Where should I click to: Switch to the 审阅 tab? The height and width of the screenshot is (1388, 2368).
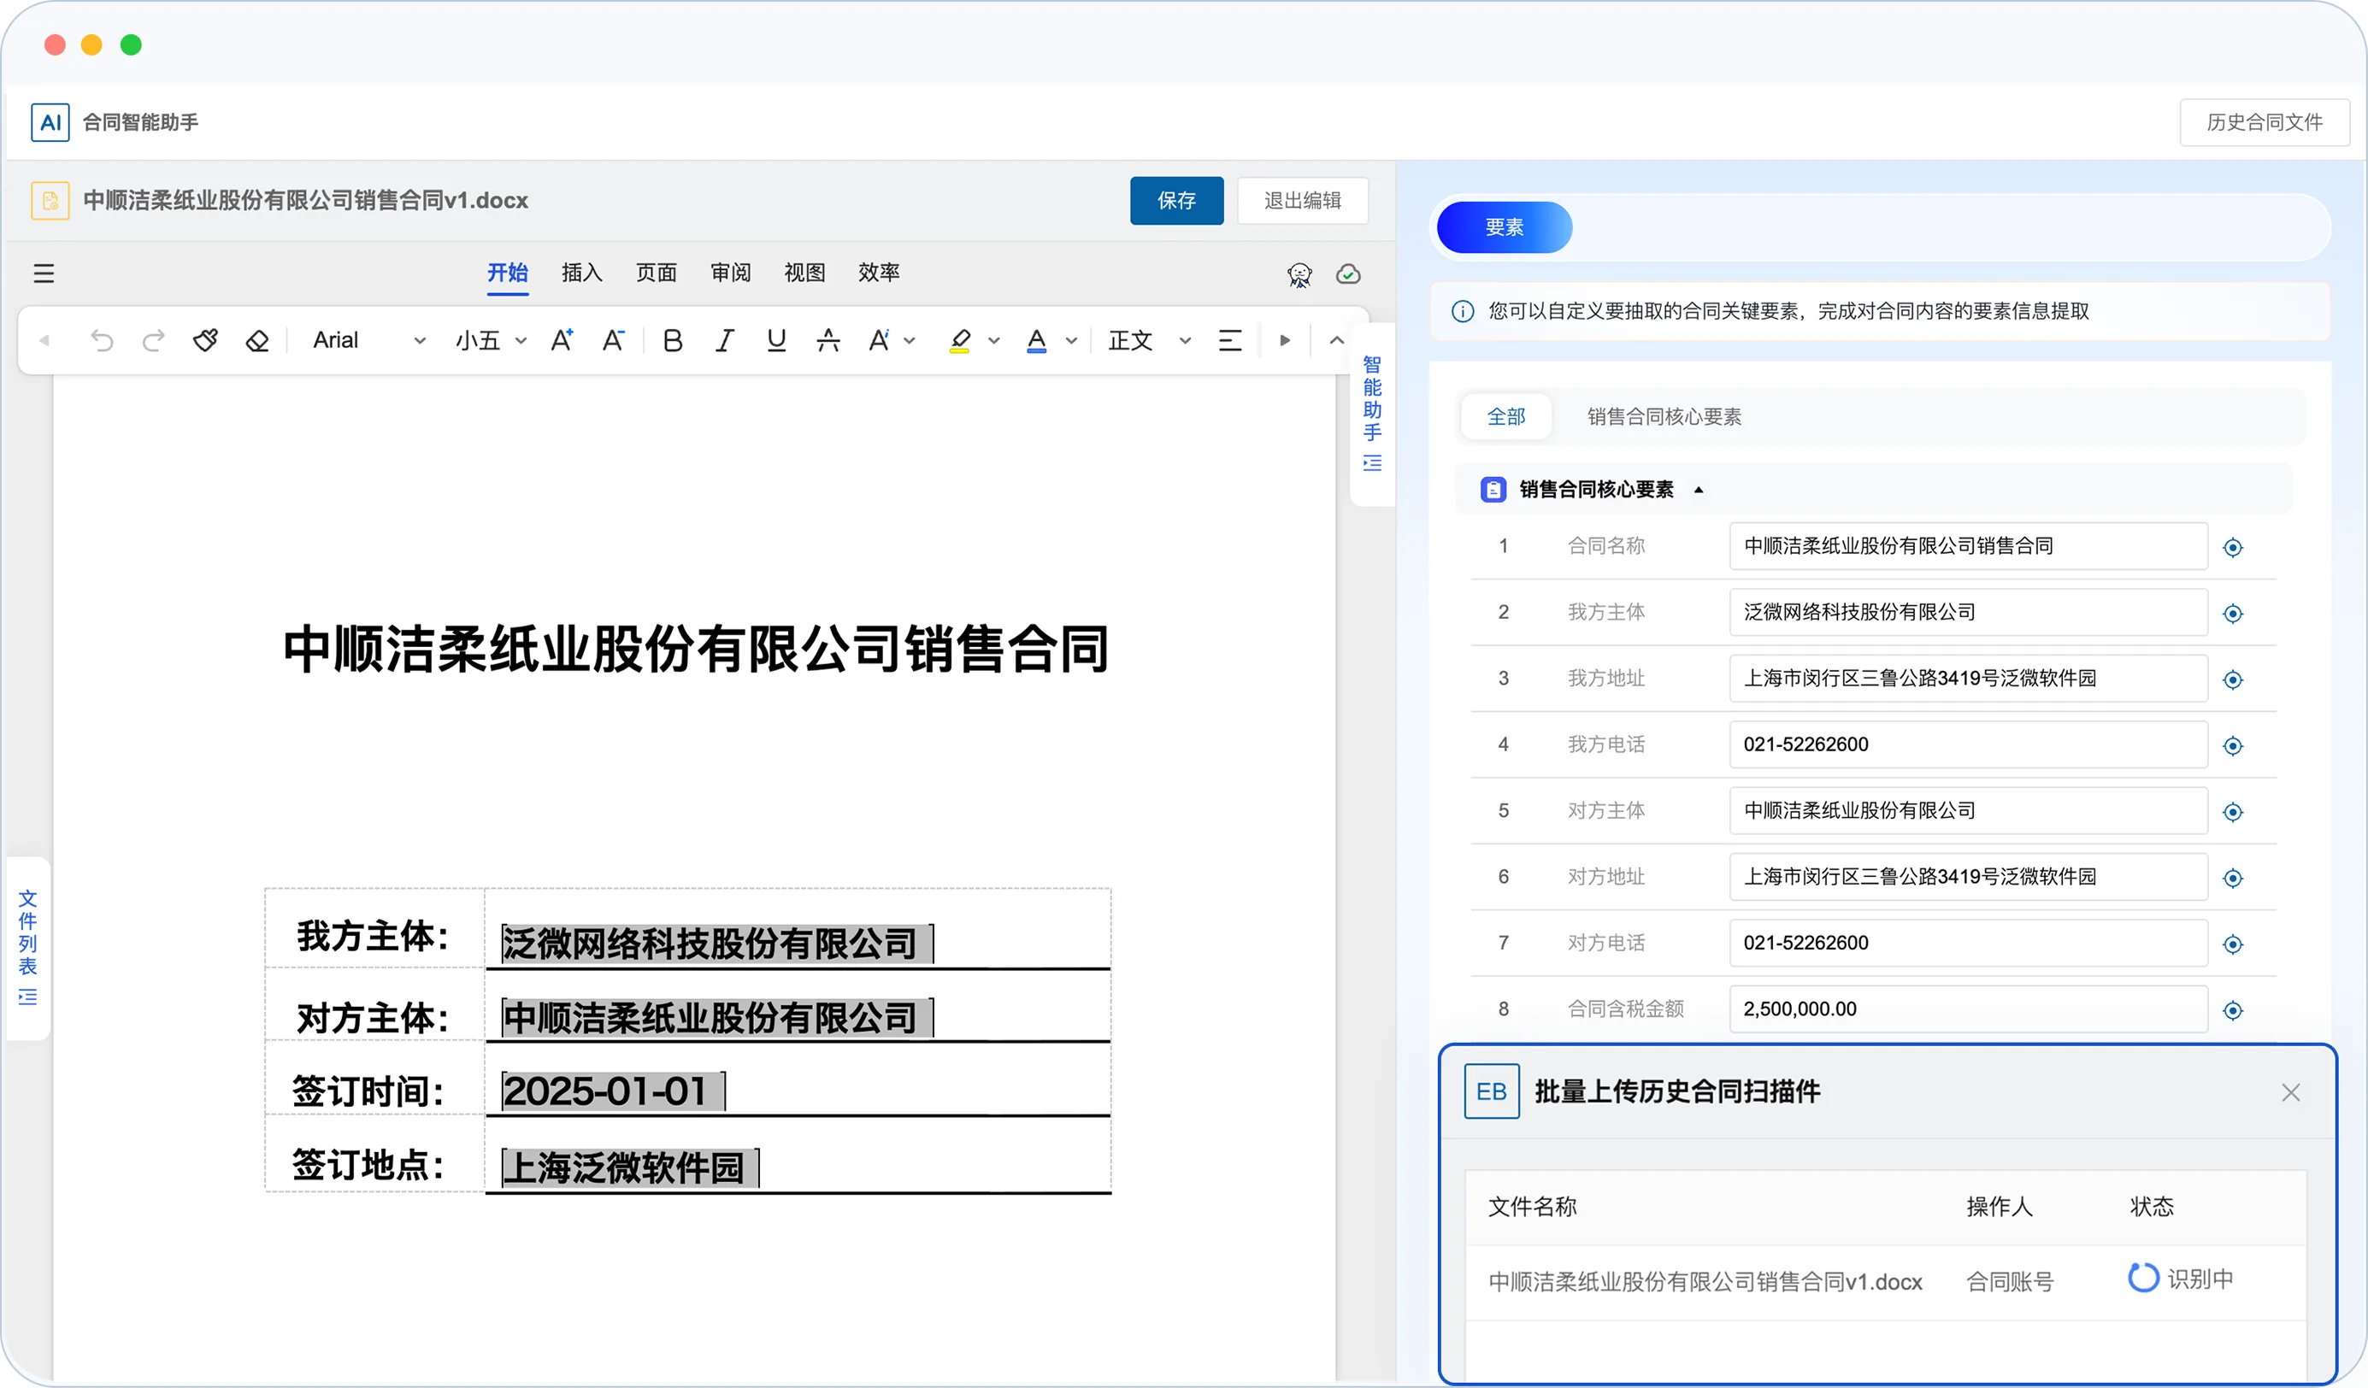coord(730,273)
